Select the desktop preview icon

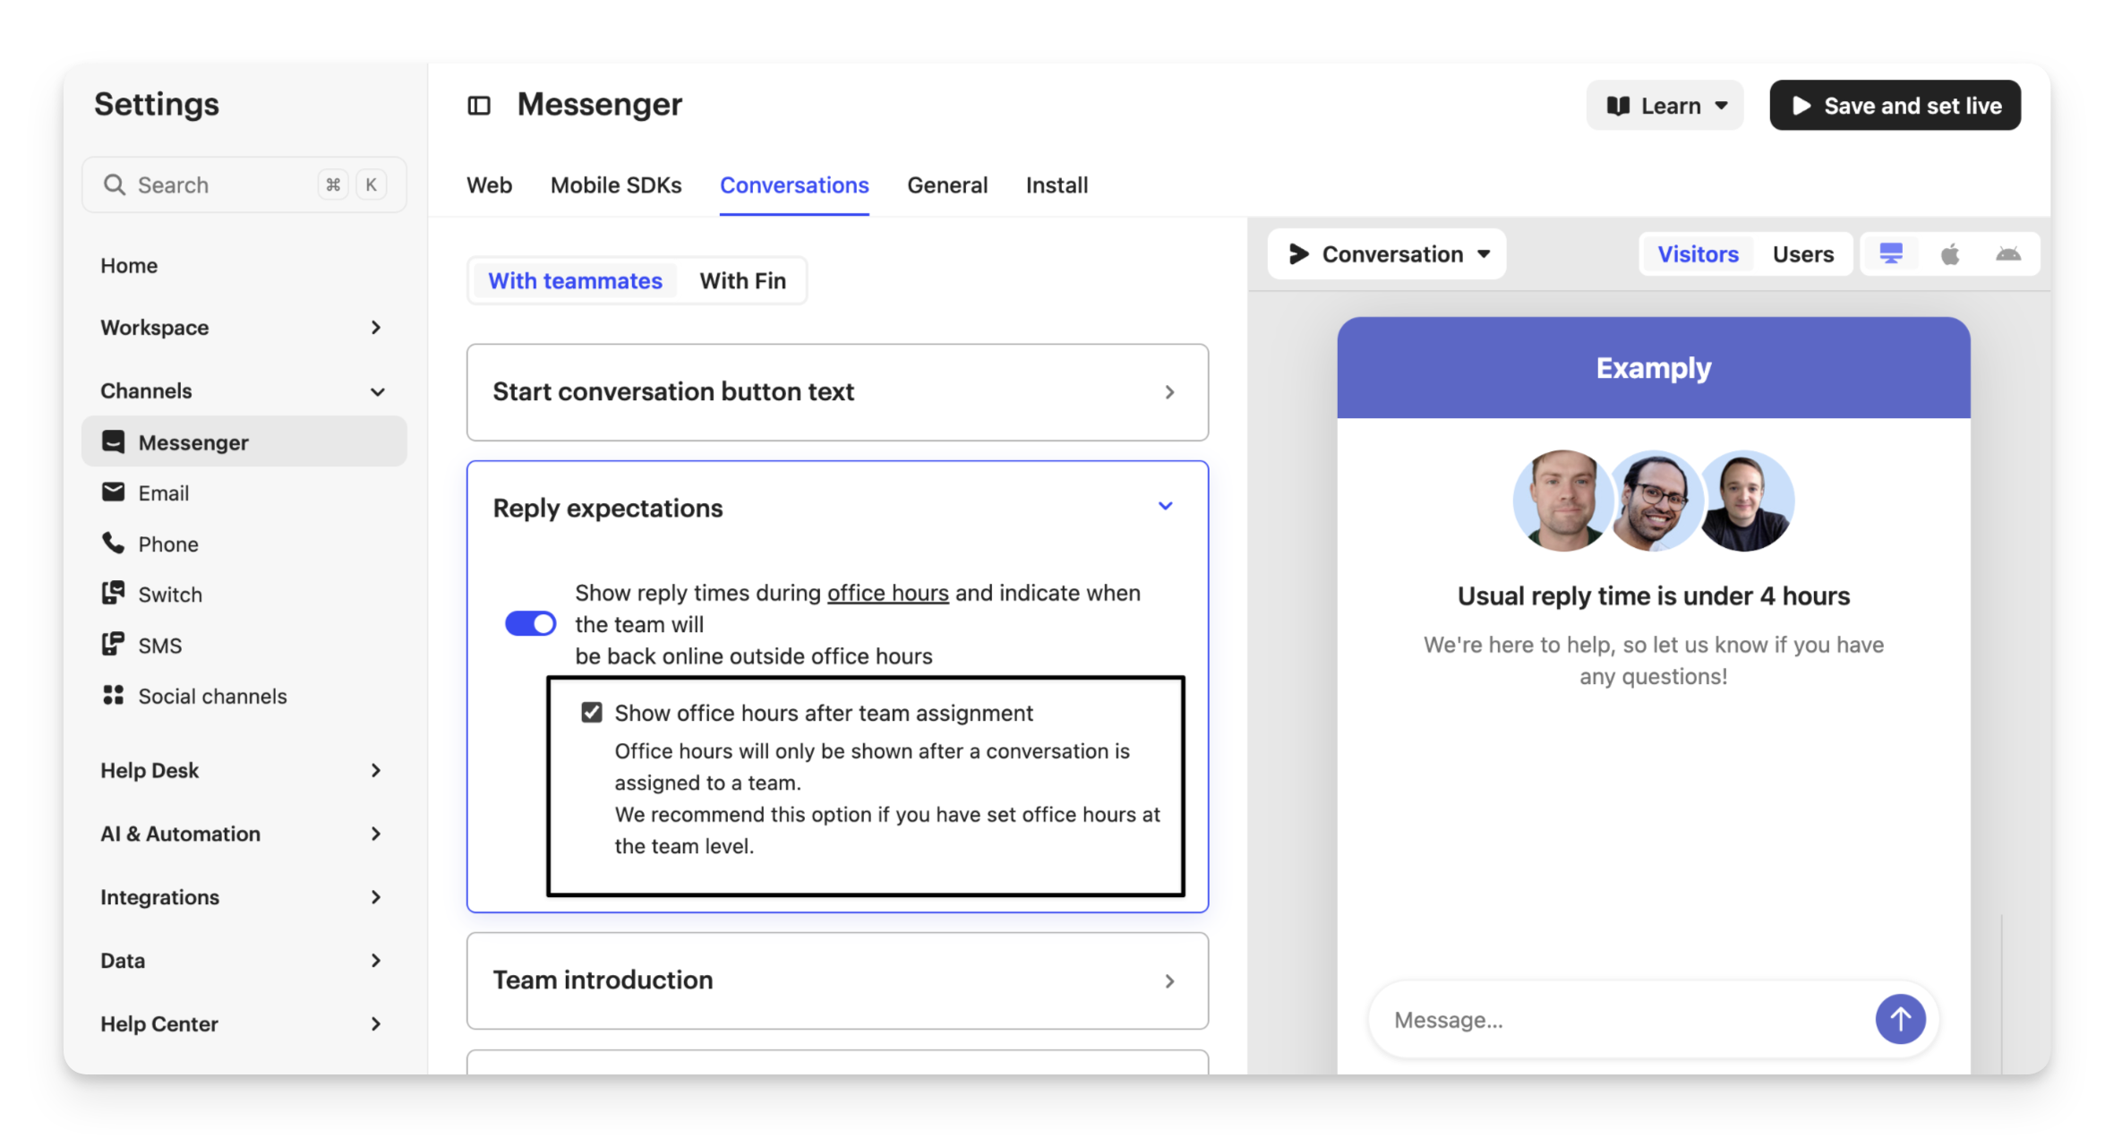pyautogui.click(x=1890, y=254)
